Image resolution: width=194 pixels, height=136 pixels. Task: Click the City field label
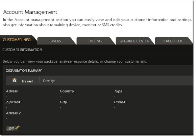click(63, 102)
